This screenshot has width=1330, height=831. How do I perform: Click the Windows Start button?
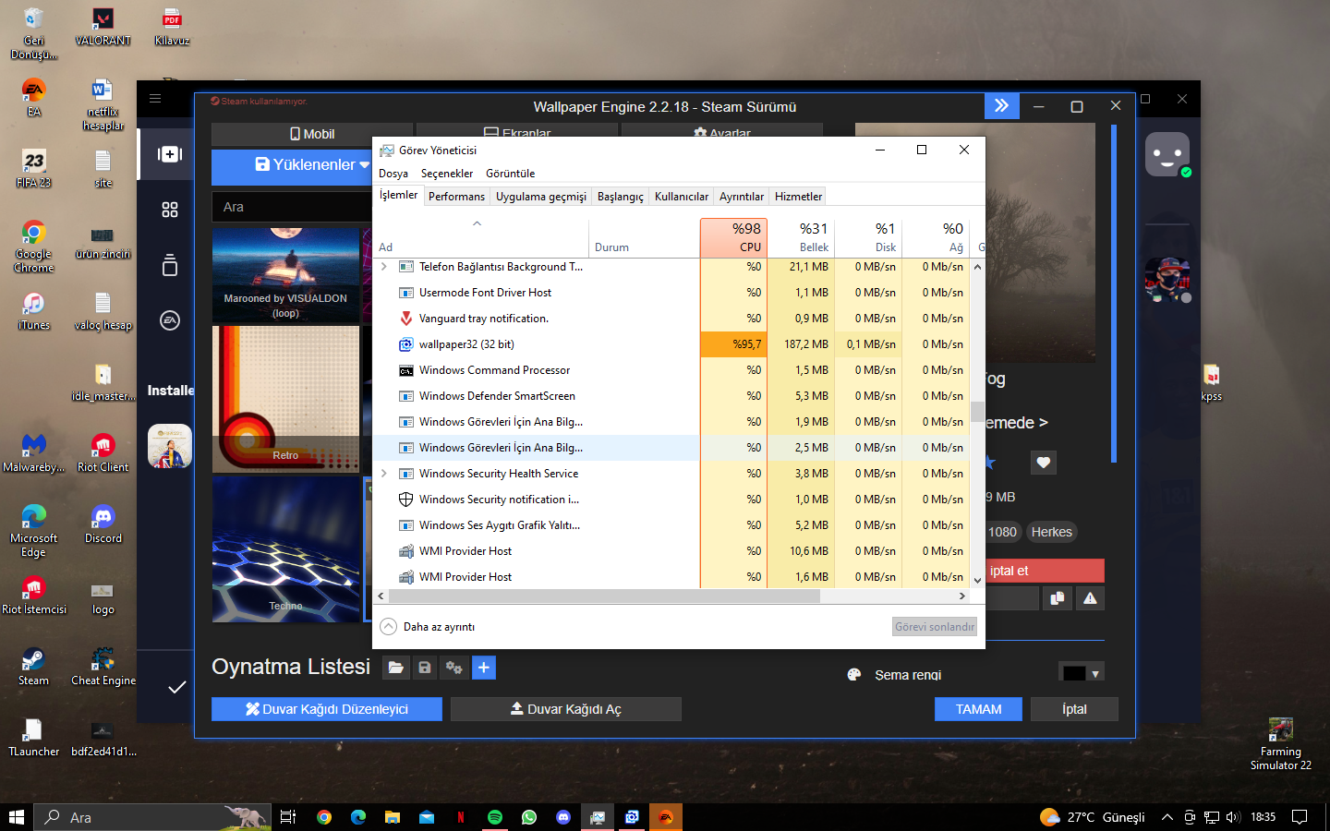tap(16, 817)
